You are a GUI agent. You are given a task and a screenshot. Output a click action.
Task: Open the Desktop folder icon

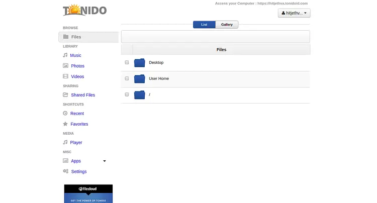pyautogui.click(x=139, y=63)
